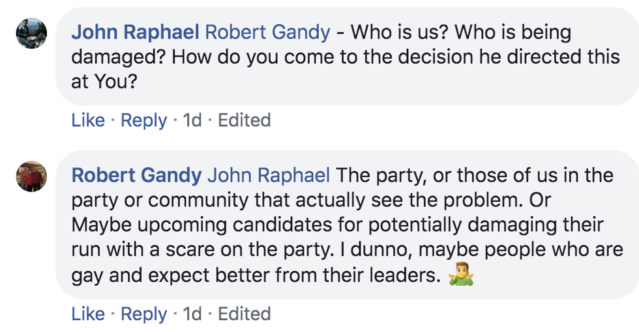Viewport: 639px width, 332px height.
Task: Click John Raphael mention in Robert Gandy's comment
Action: 269,175
